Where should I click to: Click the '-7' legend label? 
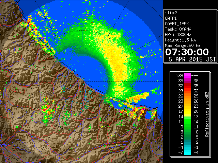pyautogui.click(x=181, y=152)
